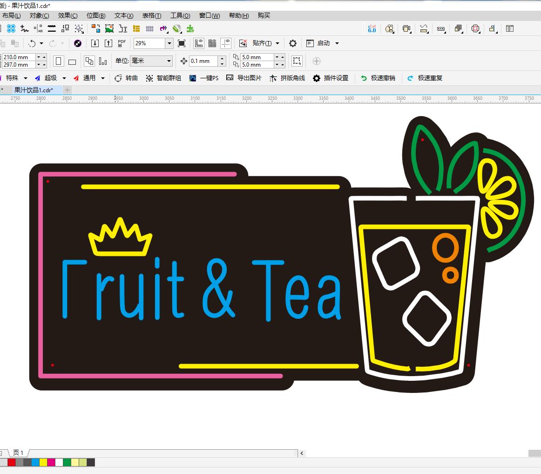Open the 对象(C) menu
The image size is (541, 474).
(x=39, y=15)
